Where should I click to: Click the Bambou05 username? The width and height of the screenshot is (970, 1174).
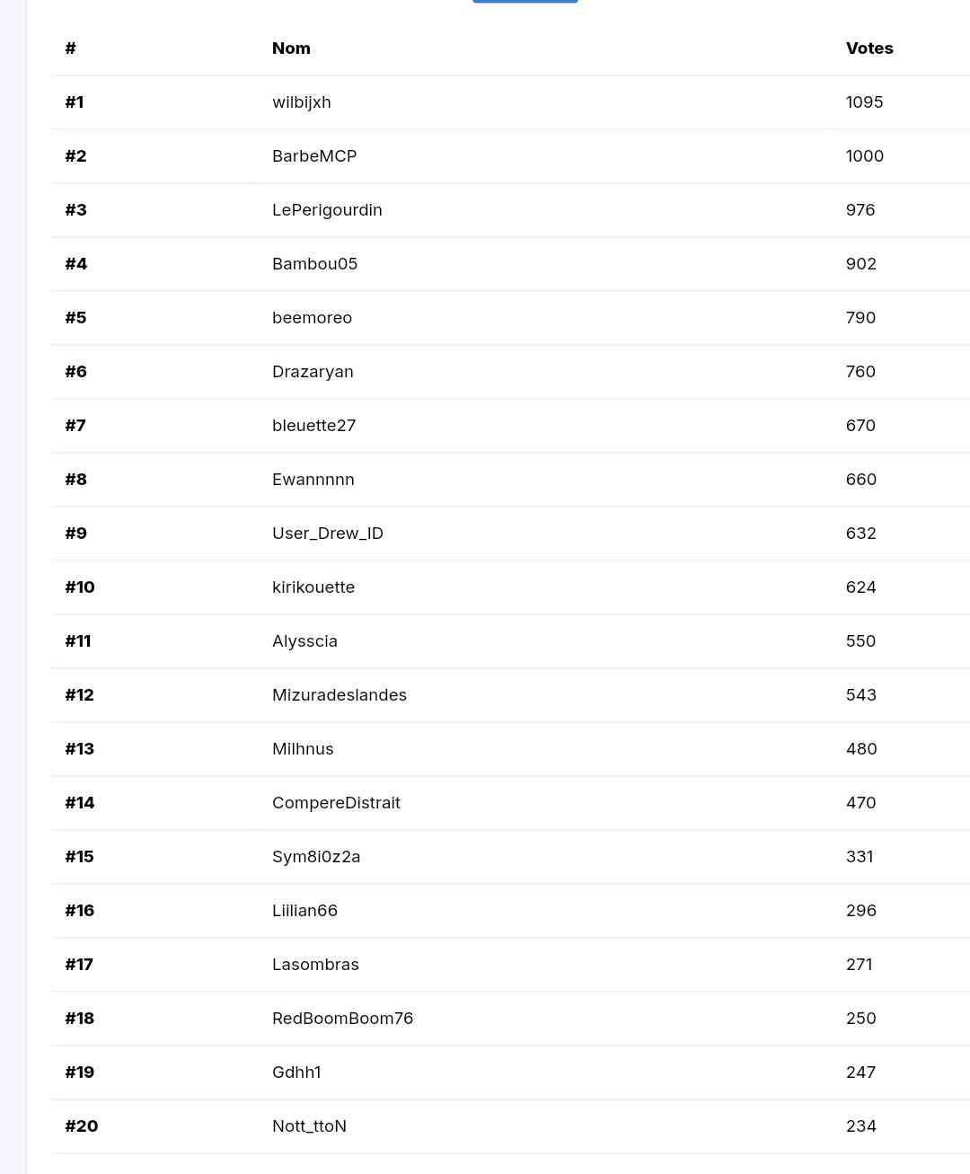tap(314, 264)
